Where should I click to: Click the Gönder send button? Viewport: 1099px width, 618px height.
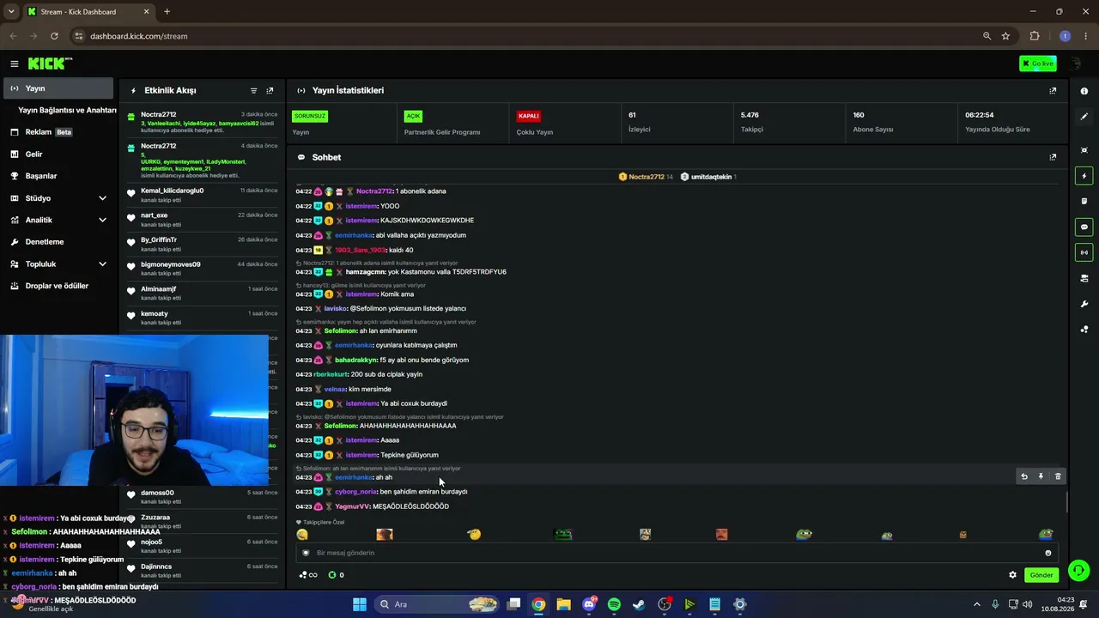(1041, 575)
